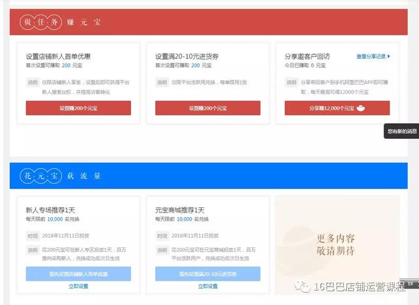Click the 时间 tag in 元宝商城推荐1天 card
The height and width of the screenshot is (305, 419).
click(x=162, y=236)
